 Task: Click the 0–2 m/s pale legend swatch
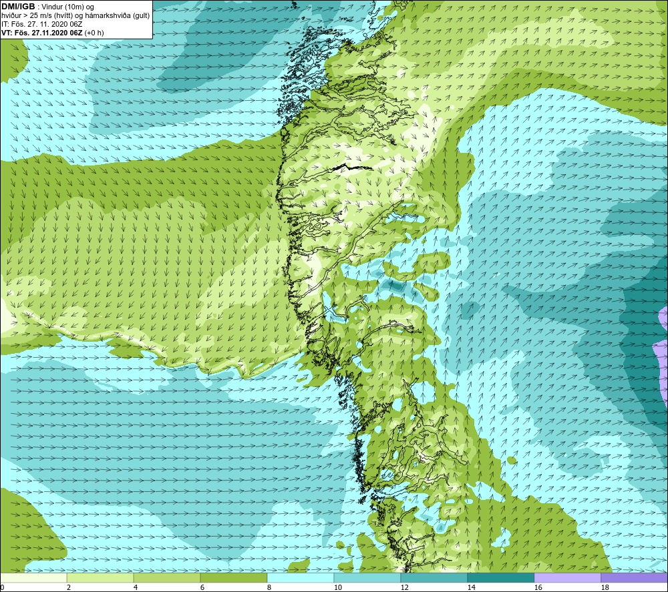click(x=33, y=577)
